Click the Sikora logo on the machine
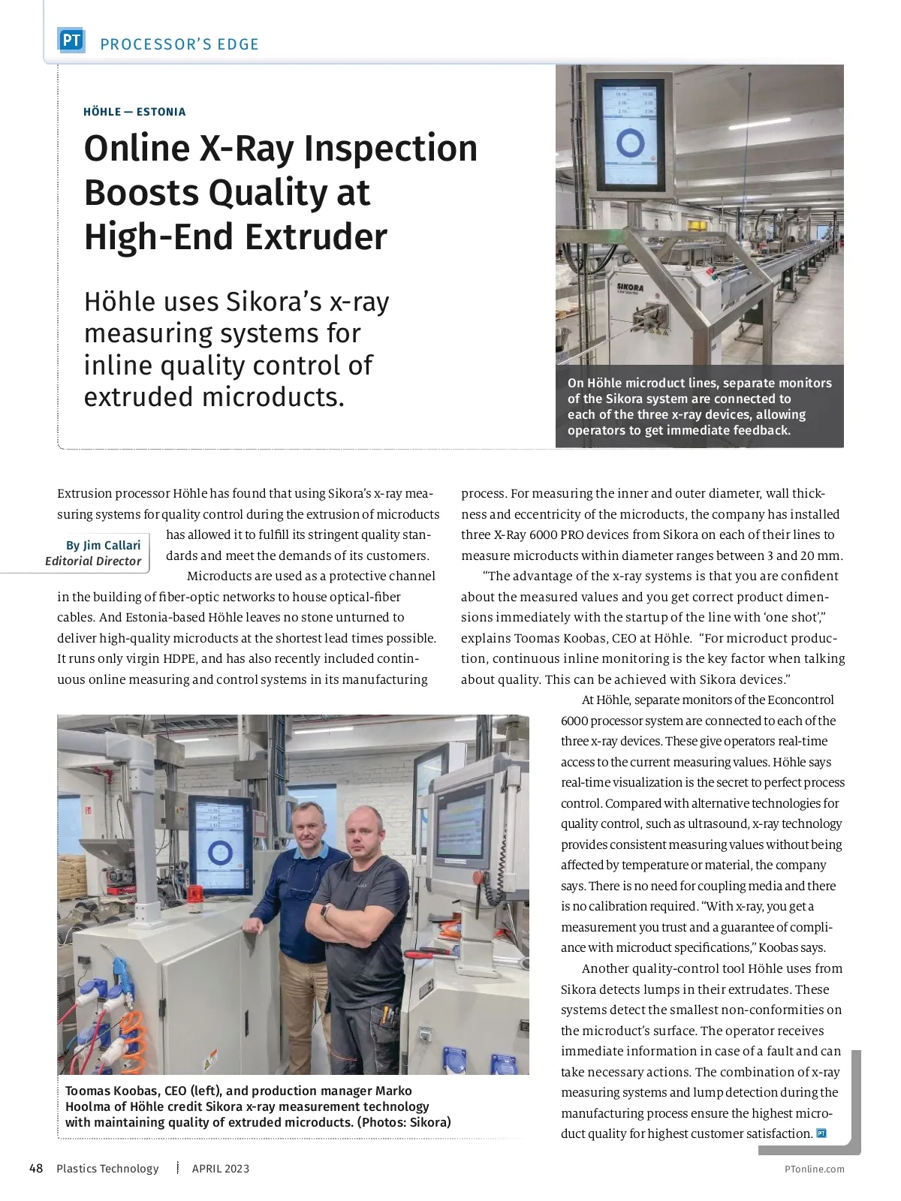 (x=629, y=287)
